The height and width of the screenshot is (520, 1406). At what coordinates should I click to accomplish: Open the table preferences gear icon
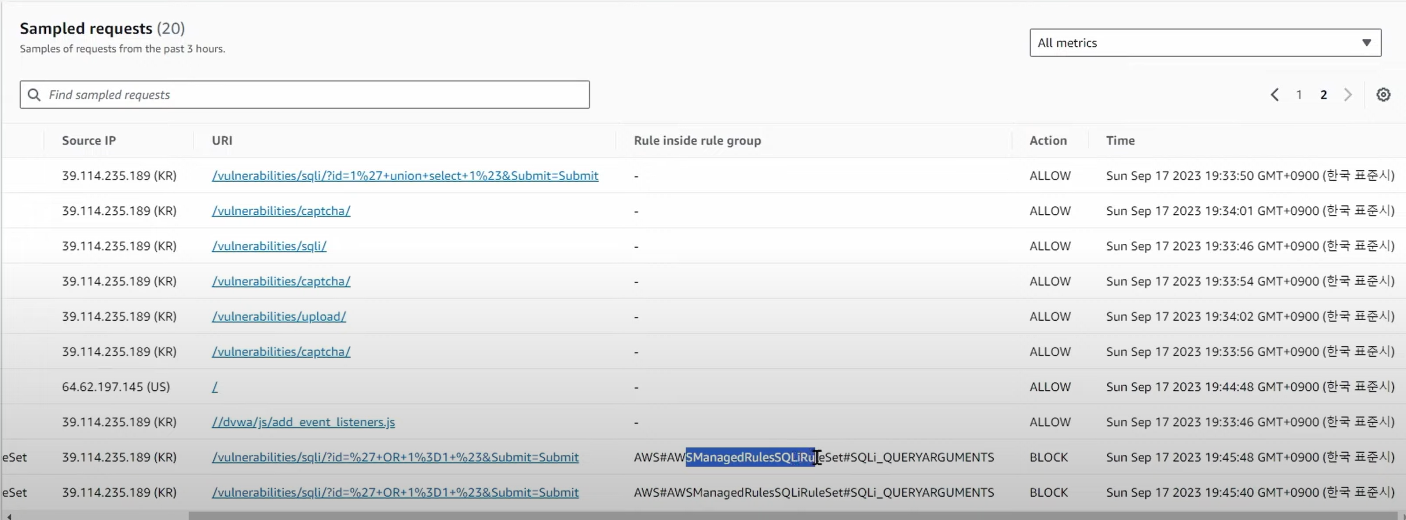pos(1383,95)
